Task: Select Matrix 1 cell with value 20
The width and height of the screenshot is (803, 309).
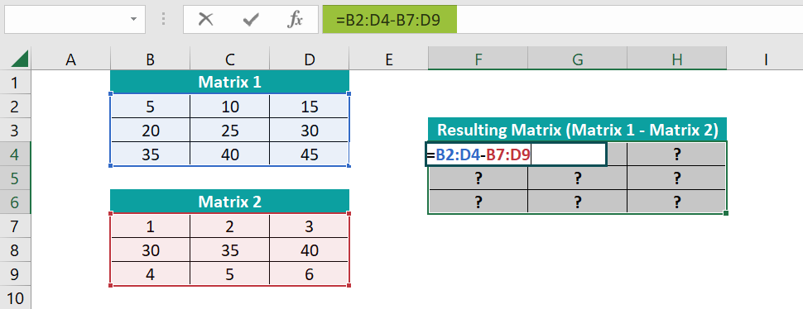Action: [150, 131]
